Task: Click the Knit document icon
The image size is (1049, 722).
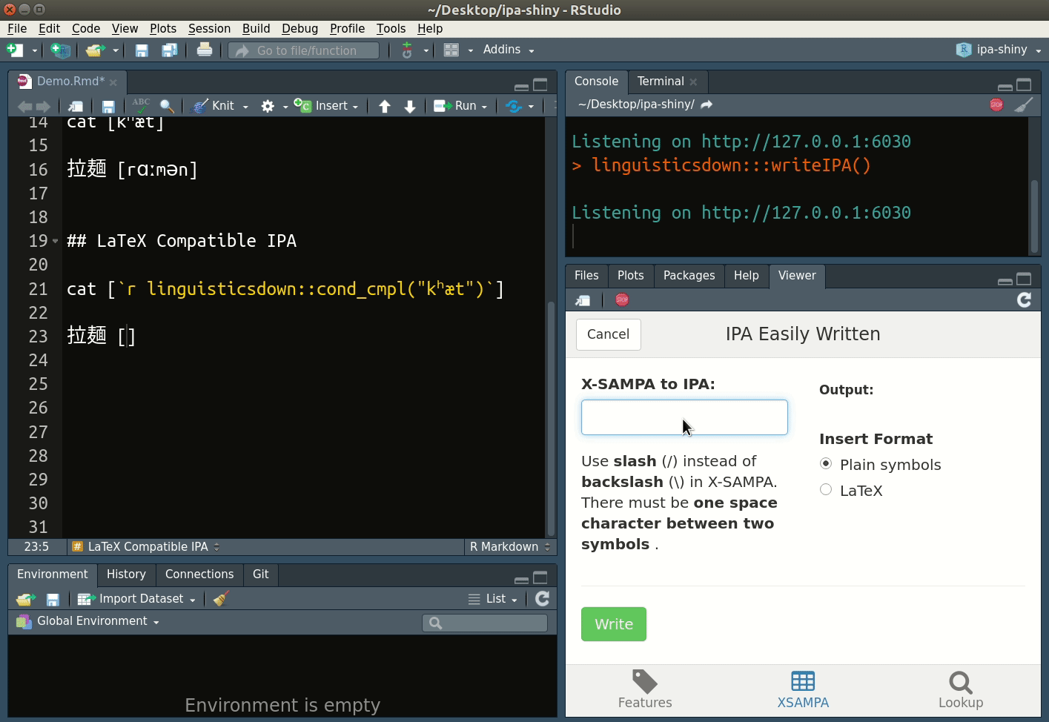Action: (200, 106)
